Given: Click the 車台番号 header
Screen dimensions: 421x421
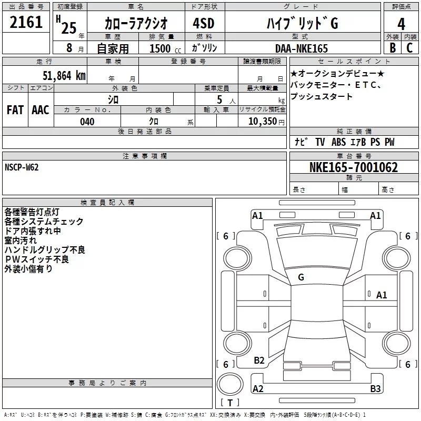Looking at the screenshot, I should pos(354,156).
